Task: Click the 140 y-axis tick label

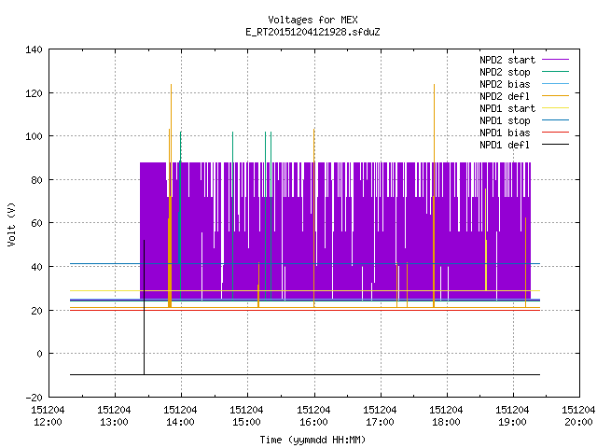Action: click(x=34, y=49)
